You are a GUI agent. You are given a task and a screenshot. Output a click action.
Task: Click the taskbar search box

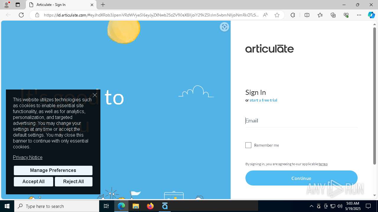point(57,206)
